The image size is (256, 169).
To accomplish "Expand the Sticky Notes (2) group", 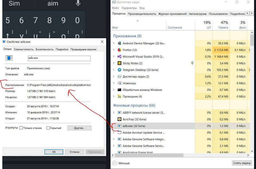I will 114,63.
